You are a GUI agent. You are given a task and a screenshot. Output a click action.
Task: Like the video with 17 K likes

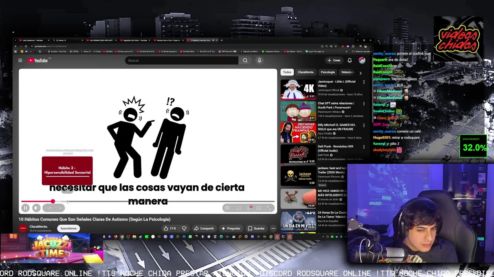(170, 229)
